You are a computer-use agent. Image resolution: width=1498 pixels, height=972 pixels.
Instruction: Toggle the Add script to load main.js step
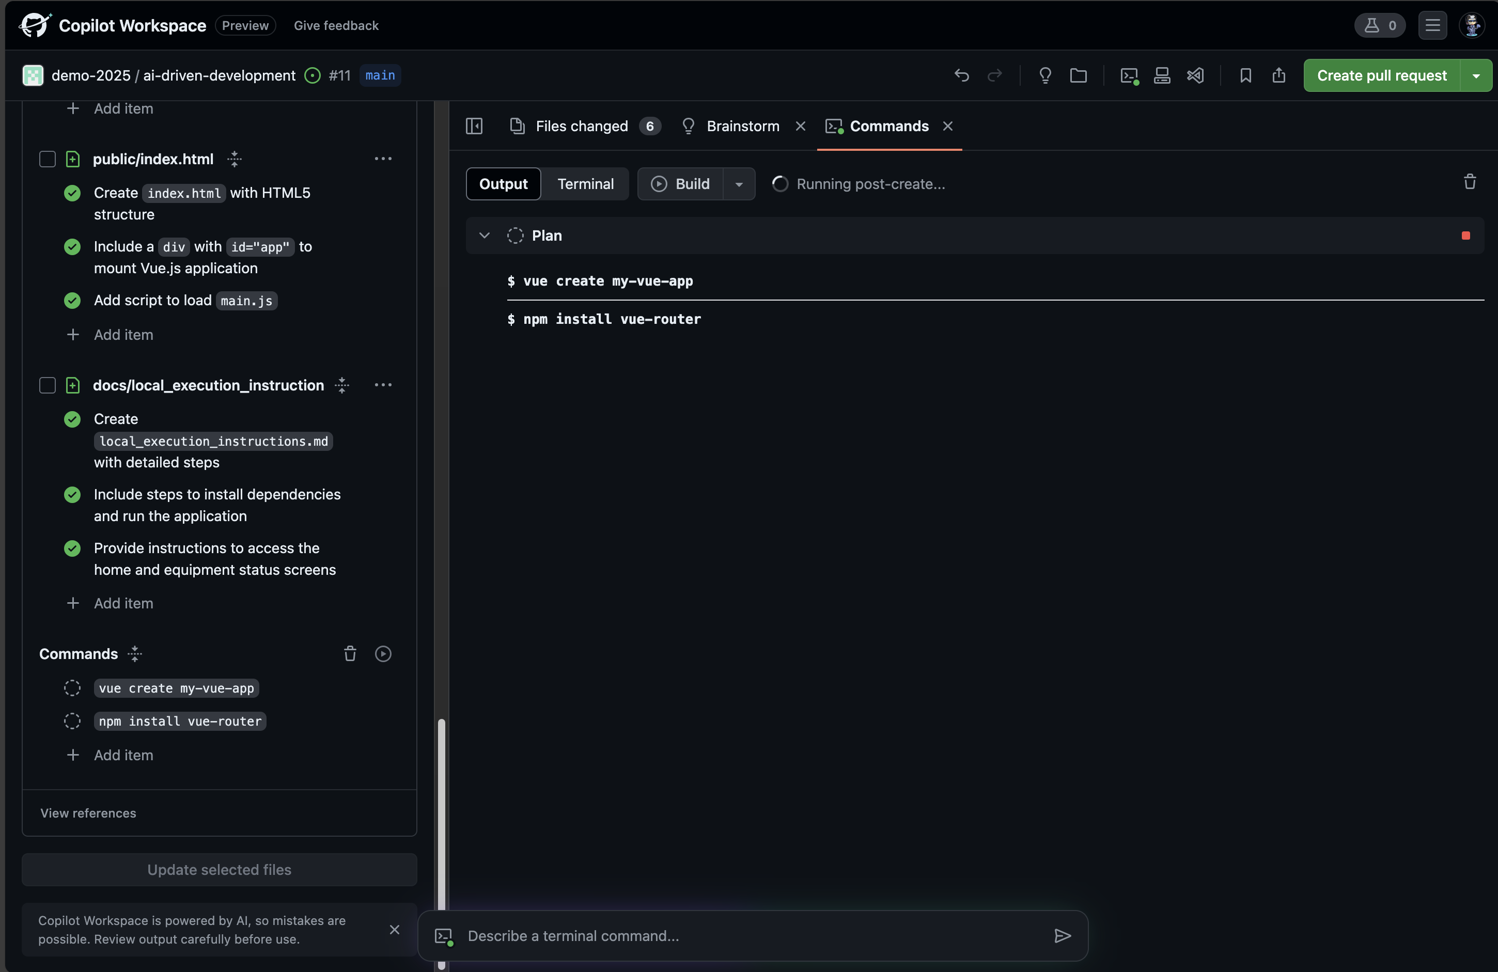coord(72,301)
